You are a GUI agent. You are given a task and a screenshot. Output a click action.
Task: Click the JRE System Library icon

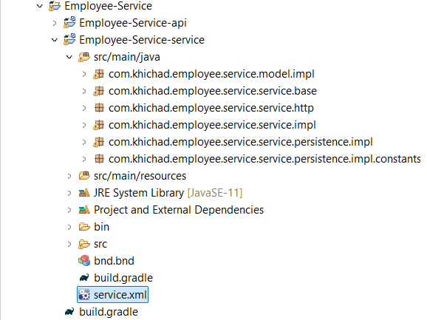(x=84, y=193)
